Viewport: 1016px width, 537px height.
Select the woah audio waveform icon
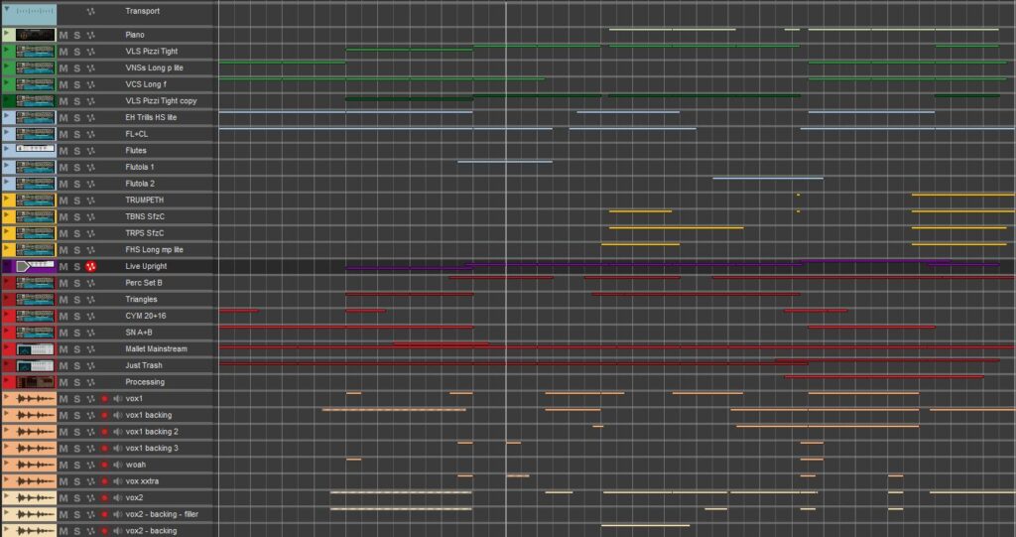click(x=35, y=465)
